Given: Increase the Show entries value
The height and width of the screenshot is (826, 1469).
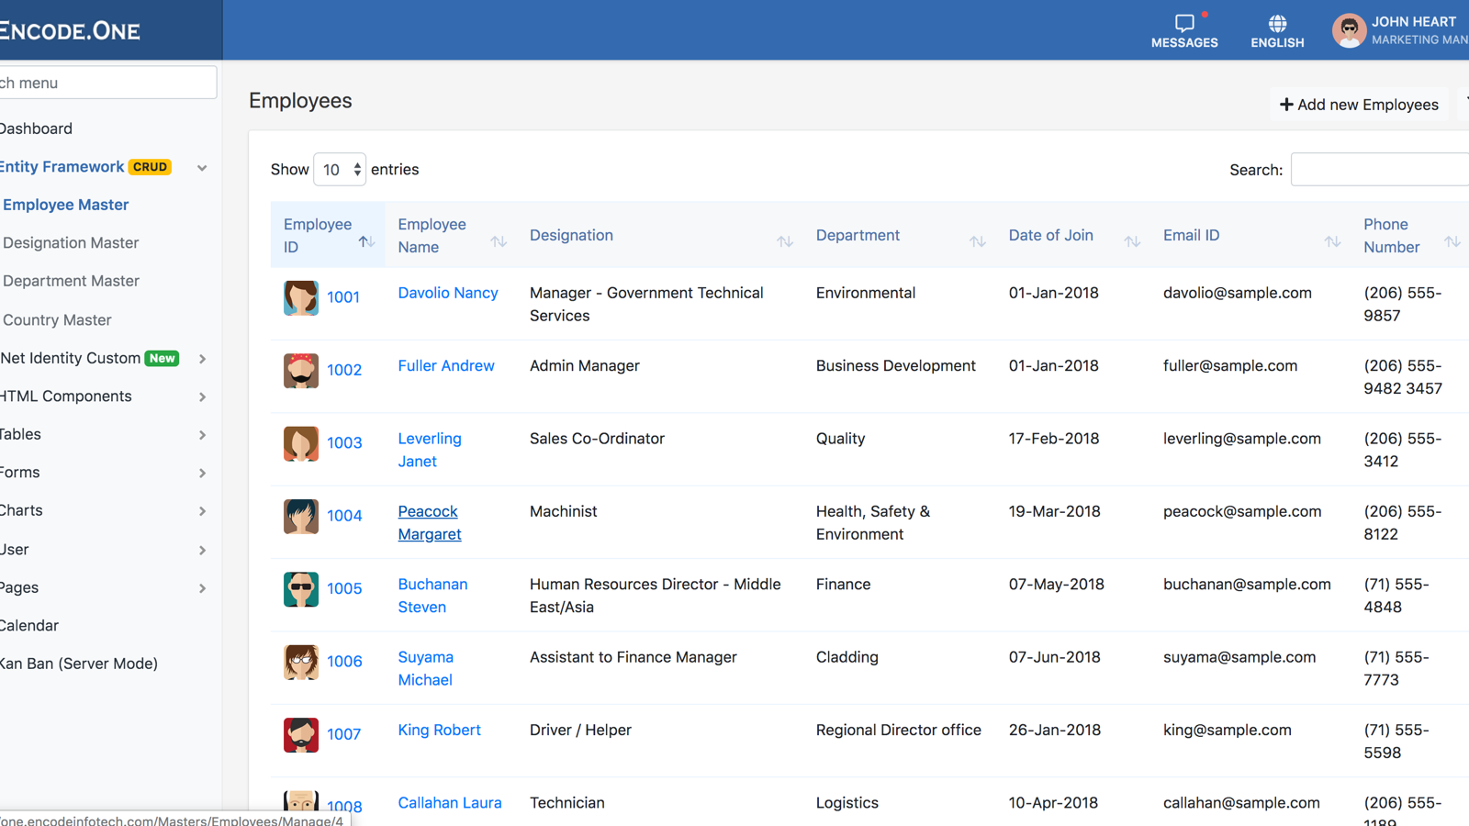Looking at the screenshot, I should (357, 163).
